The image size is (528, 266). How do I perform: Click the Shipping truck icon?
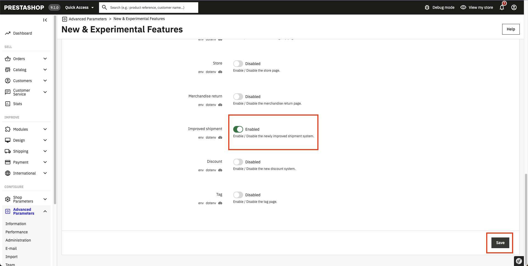8,151
